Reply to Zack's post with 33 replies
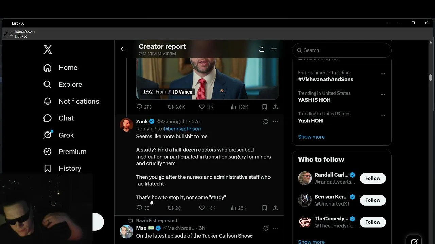 click(x=143, y=208)
